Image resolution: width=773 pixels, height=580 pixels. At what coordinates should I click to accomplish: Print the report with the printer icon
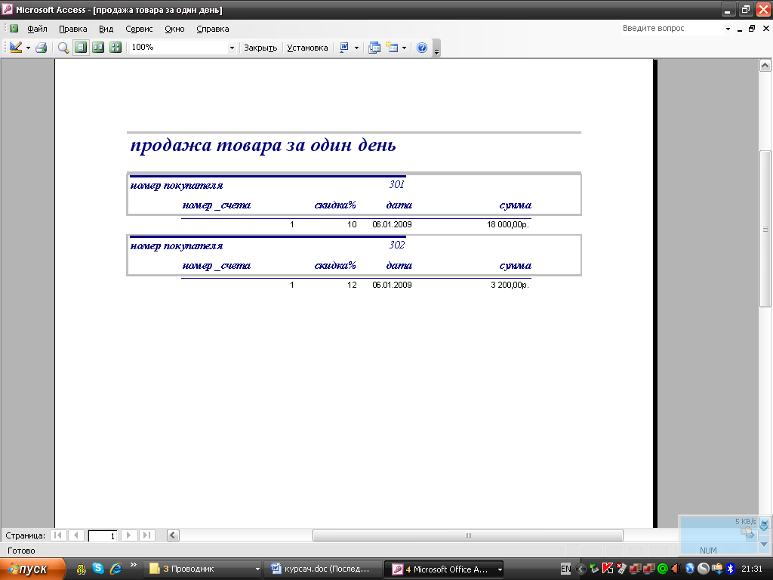(42, 48)
